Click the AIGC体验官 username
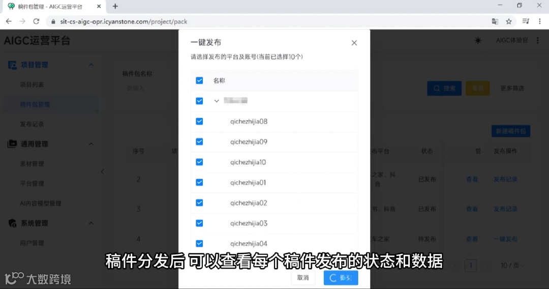 [x=511, y=40]
